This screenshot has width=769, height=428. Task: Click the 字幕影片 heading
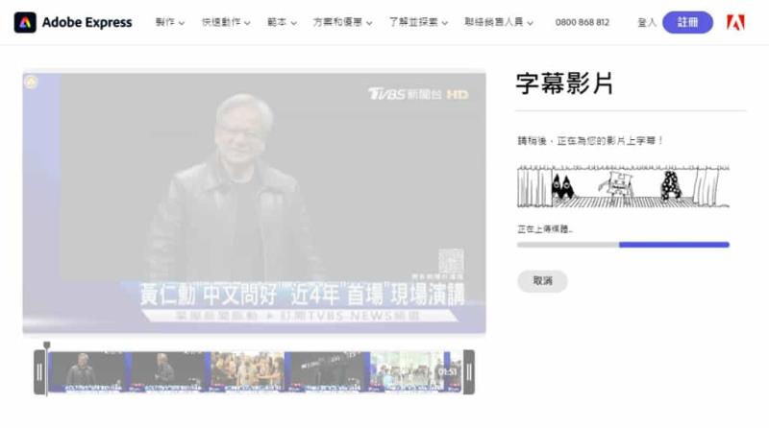pyautogui.click(x=564, y=83)
